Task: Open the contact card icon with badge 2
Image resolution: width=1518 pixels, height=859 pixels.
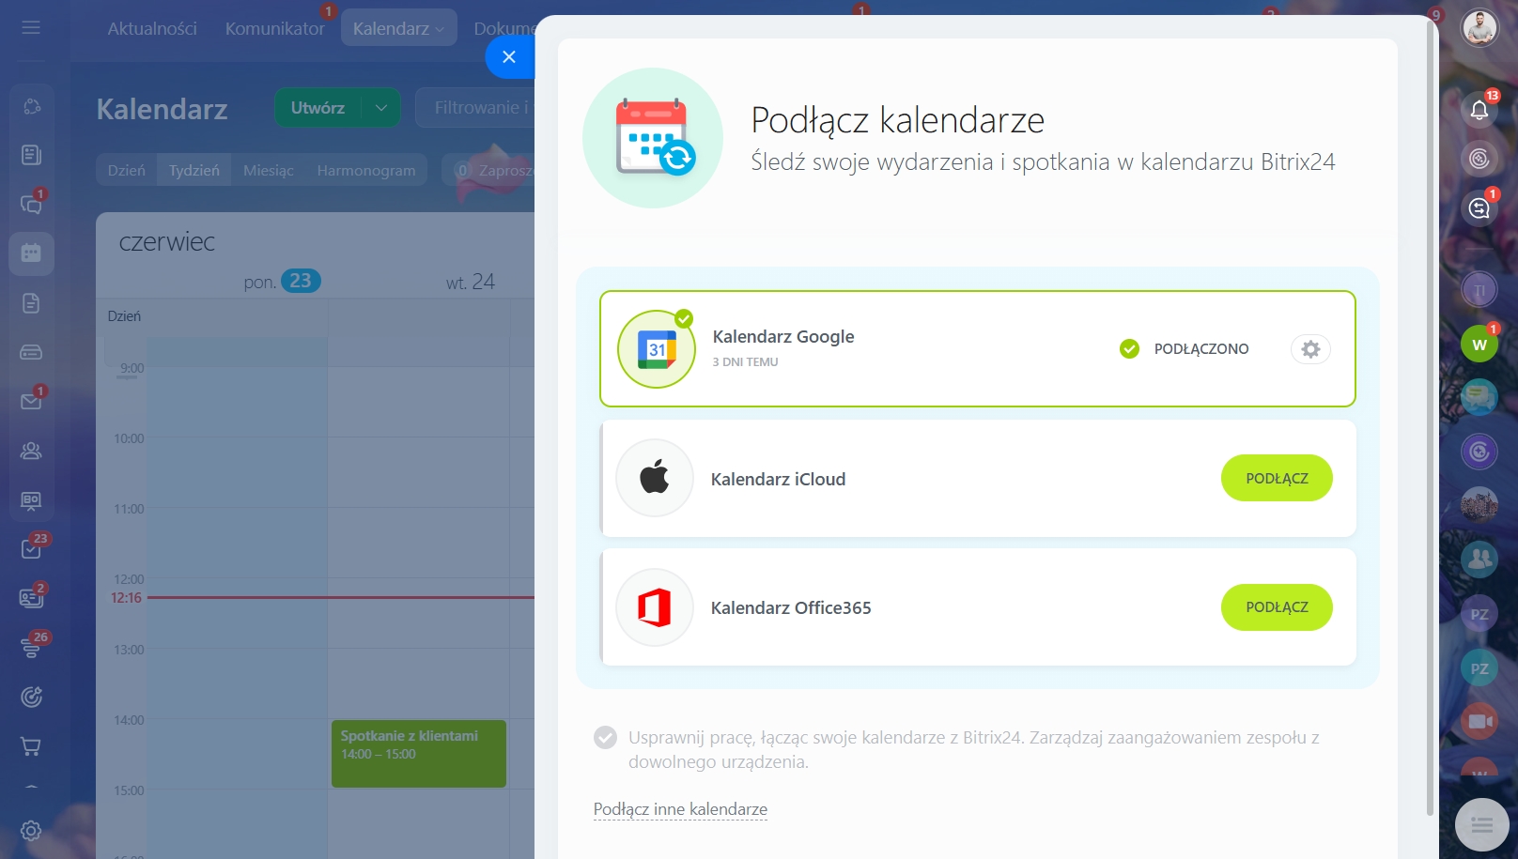Action: coord(31,597)
